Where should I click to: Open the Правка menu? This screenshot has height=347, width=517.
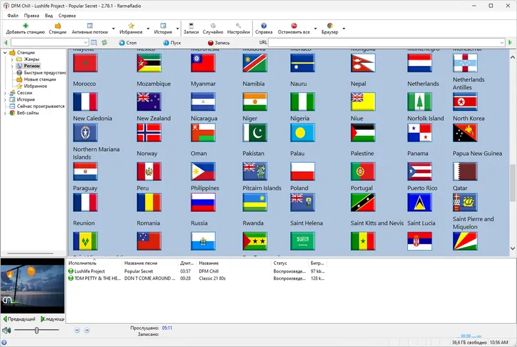[x=31, y=16]
